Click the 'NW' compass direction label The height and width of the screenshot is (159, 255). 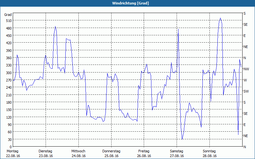[246, 69]
